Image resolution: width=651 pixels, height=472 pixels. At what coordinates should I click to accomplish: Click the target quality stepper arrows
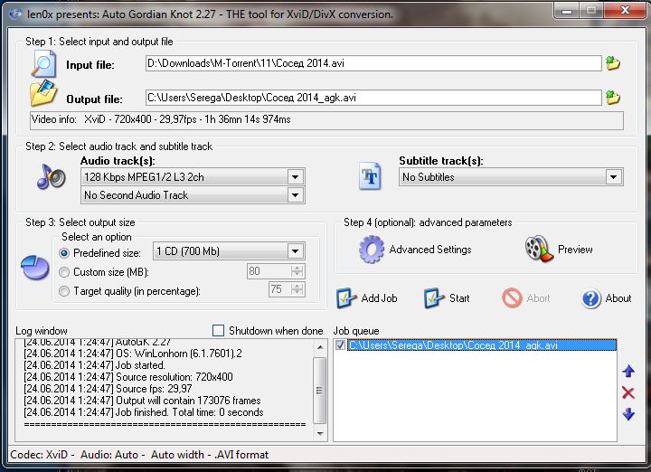point(297,289)
